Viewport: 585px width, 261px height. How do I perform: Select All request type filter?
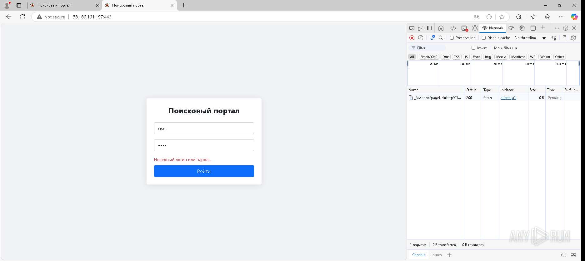click(412, 57)
